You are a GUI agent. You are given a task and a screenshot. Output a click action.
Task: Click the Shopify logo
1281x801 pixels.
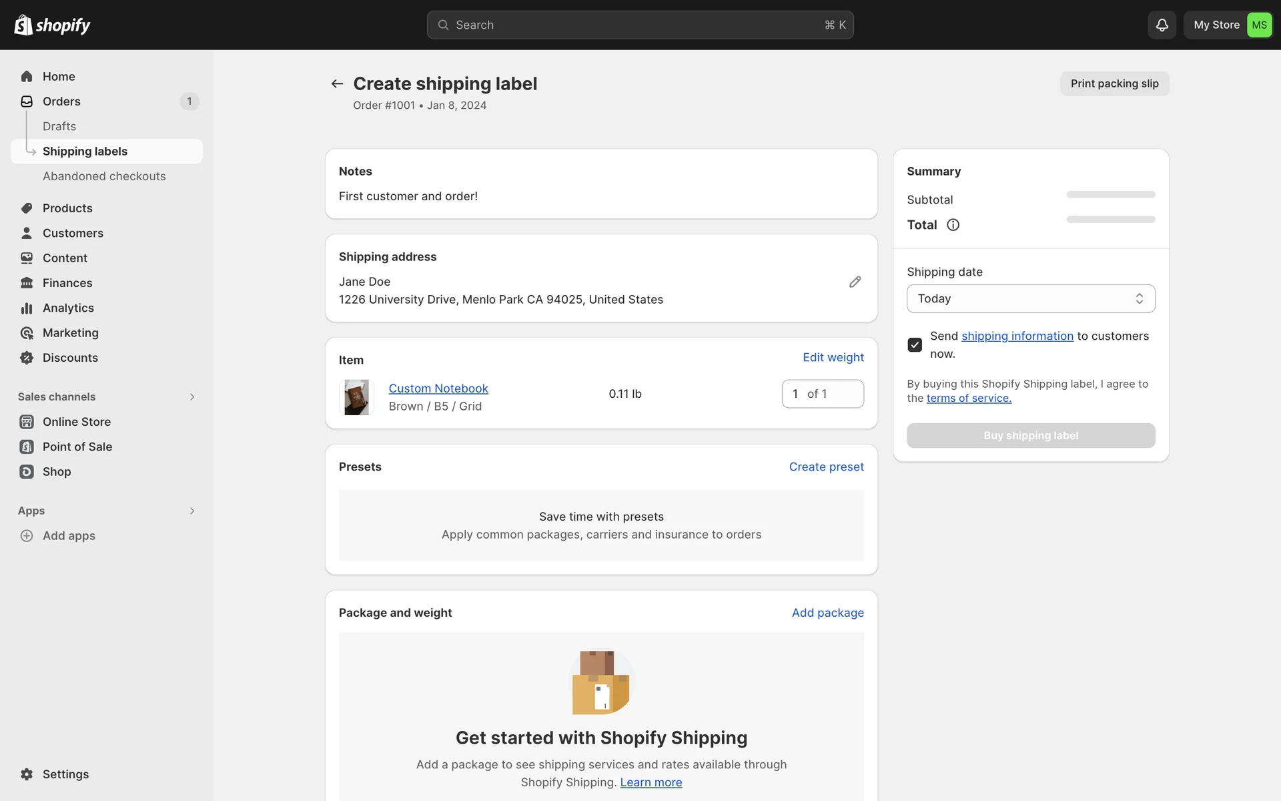[x=52, y=25]
